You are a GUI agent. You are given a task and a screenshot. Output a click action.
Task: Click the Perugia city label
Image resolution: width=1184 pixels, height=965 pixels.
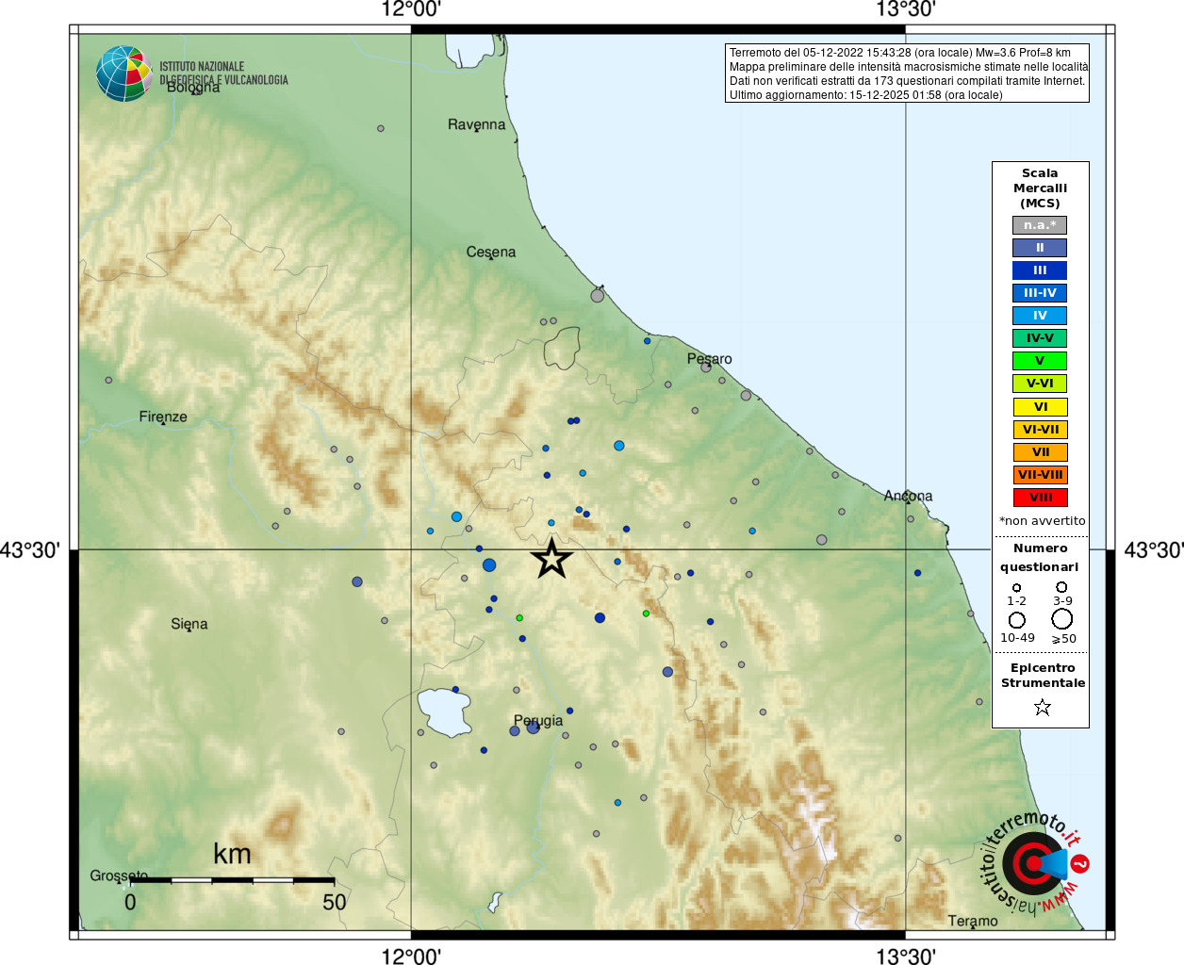tap(538, 721)
